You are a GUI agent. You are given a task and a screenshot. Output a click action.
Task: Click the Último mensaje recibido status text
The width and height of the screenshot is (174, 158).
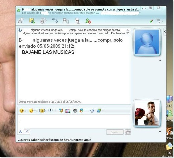click(50, 102)
